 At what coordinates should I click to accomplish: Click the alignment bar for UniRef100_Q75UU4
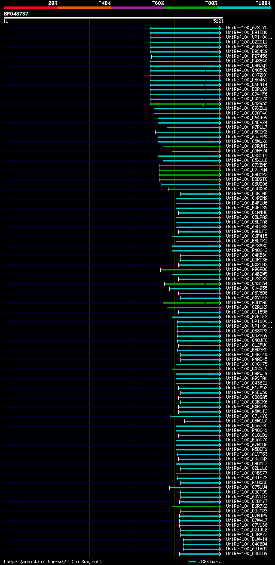coord(196,487)
